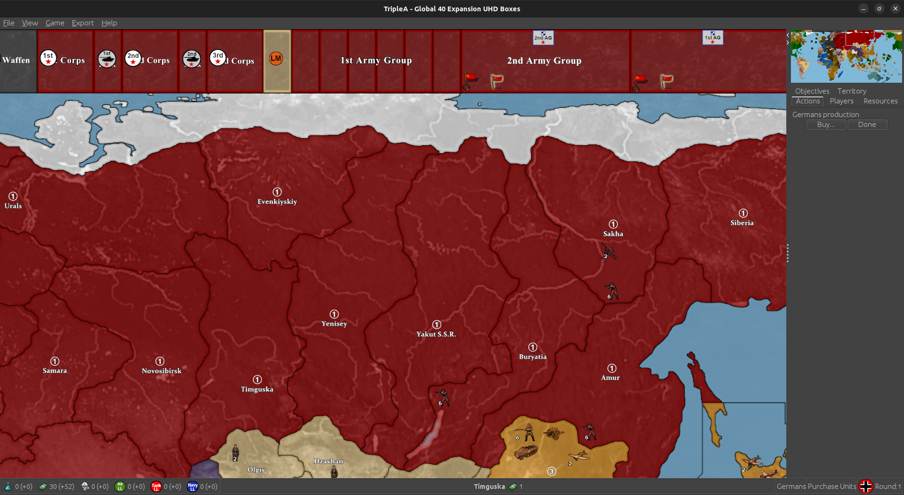Click the Soviet flag on pole under 1st AG
Viewport: 904px width, 495px height.
point(639,82)
